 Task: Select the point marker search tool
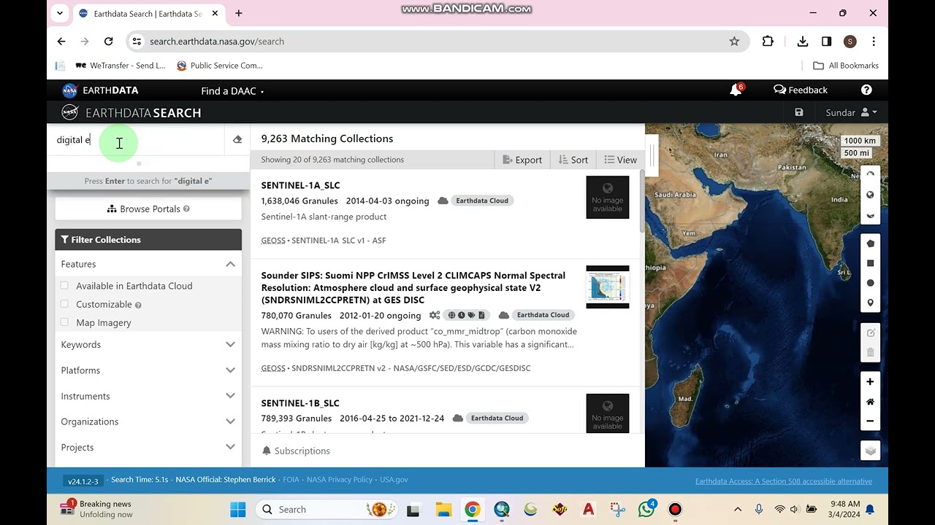[870, 303]
